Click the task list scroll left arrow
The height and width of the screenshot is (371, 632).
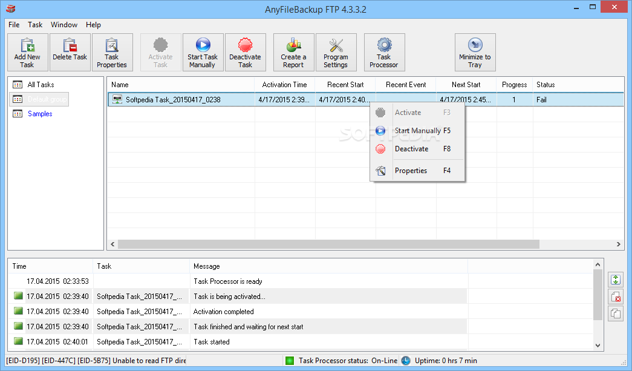[x=112, y=244]
